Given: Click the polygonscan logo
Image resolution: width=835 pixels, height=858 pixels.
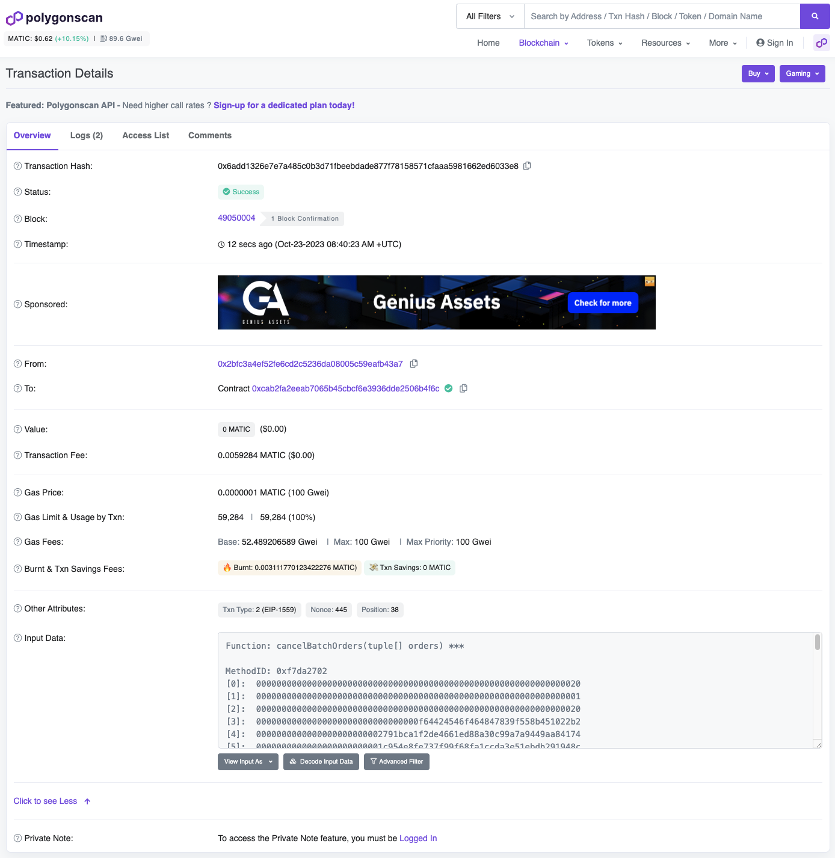Looking at the screenshot, I should pos(55,18).
